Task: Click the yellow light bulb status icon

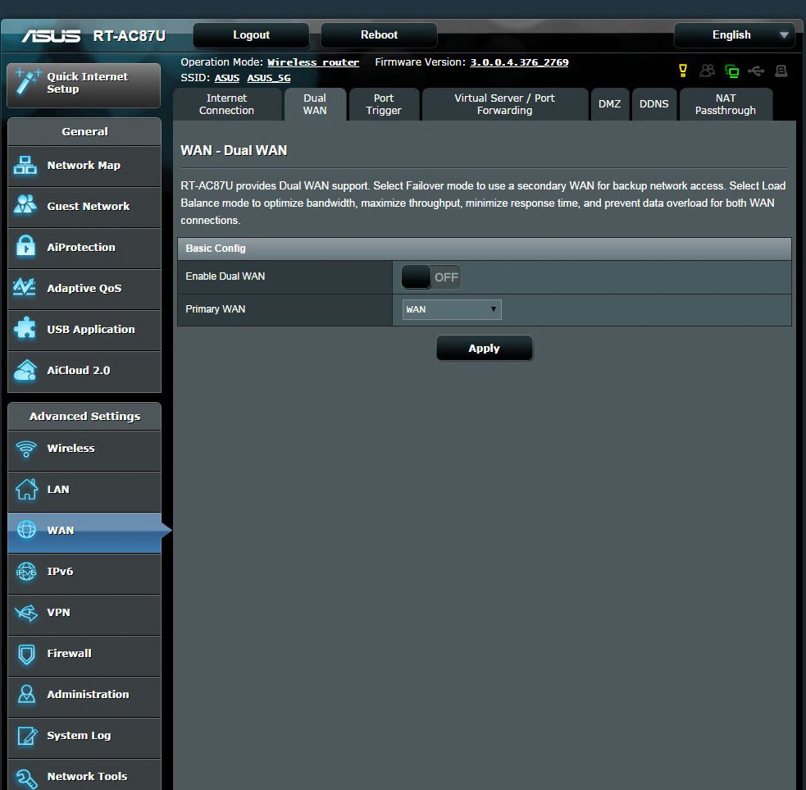Action: 683,71
